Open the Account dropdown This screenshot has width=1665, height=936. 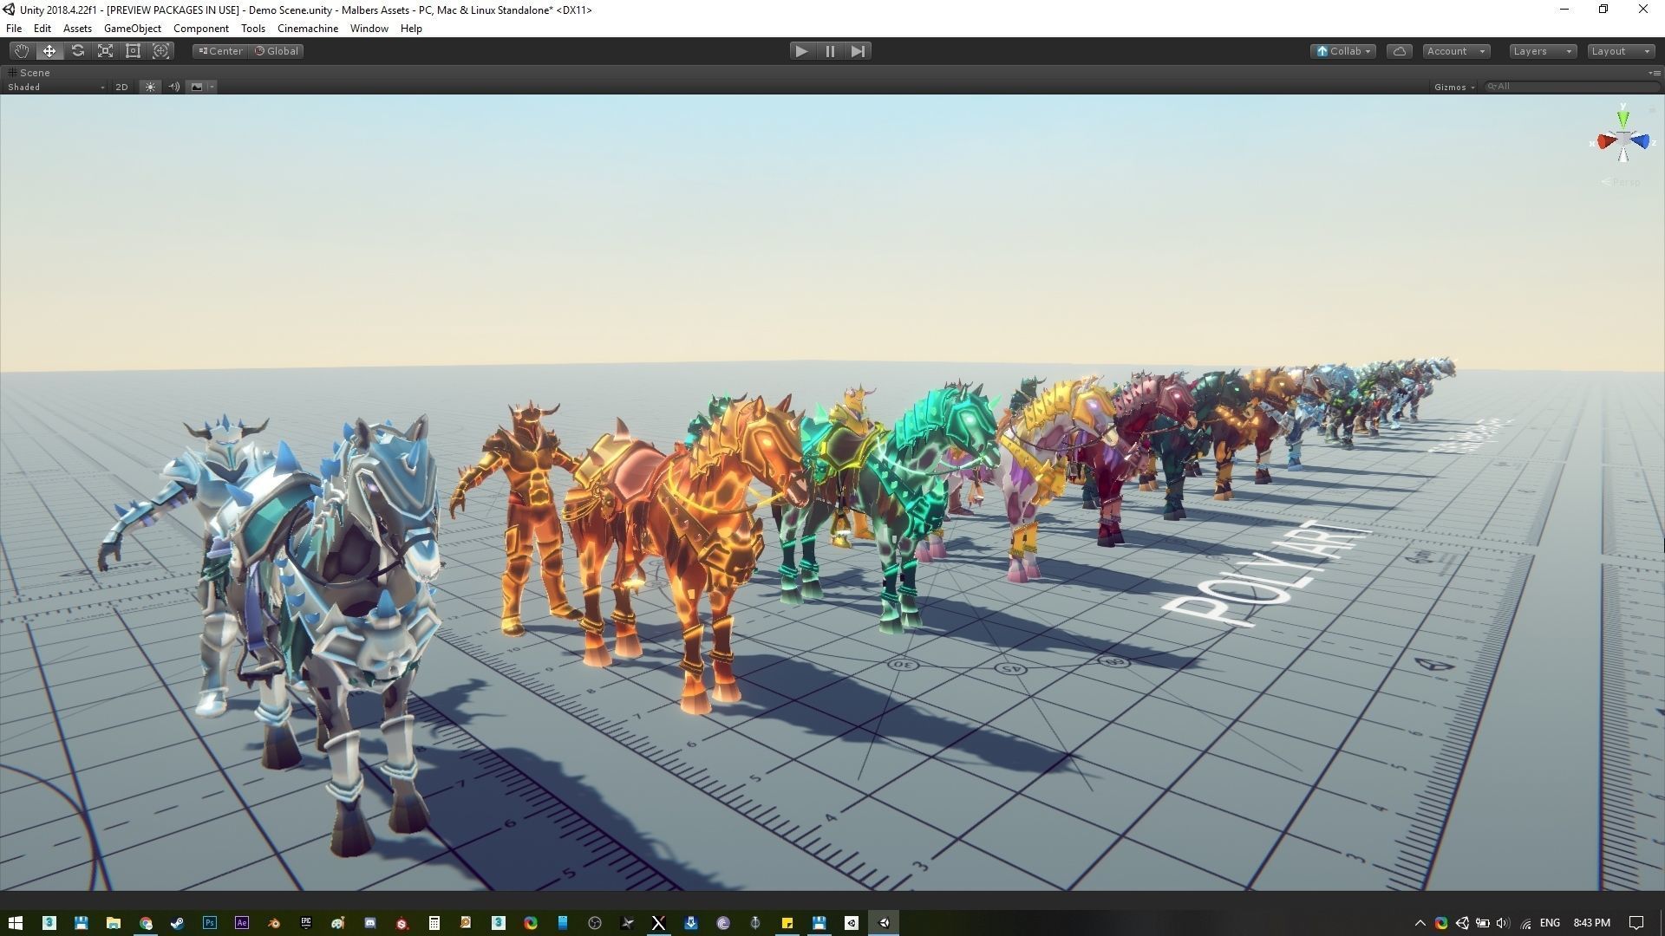coord(1456,51)
